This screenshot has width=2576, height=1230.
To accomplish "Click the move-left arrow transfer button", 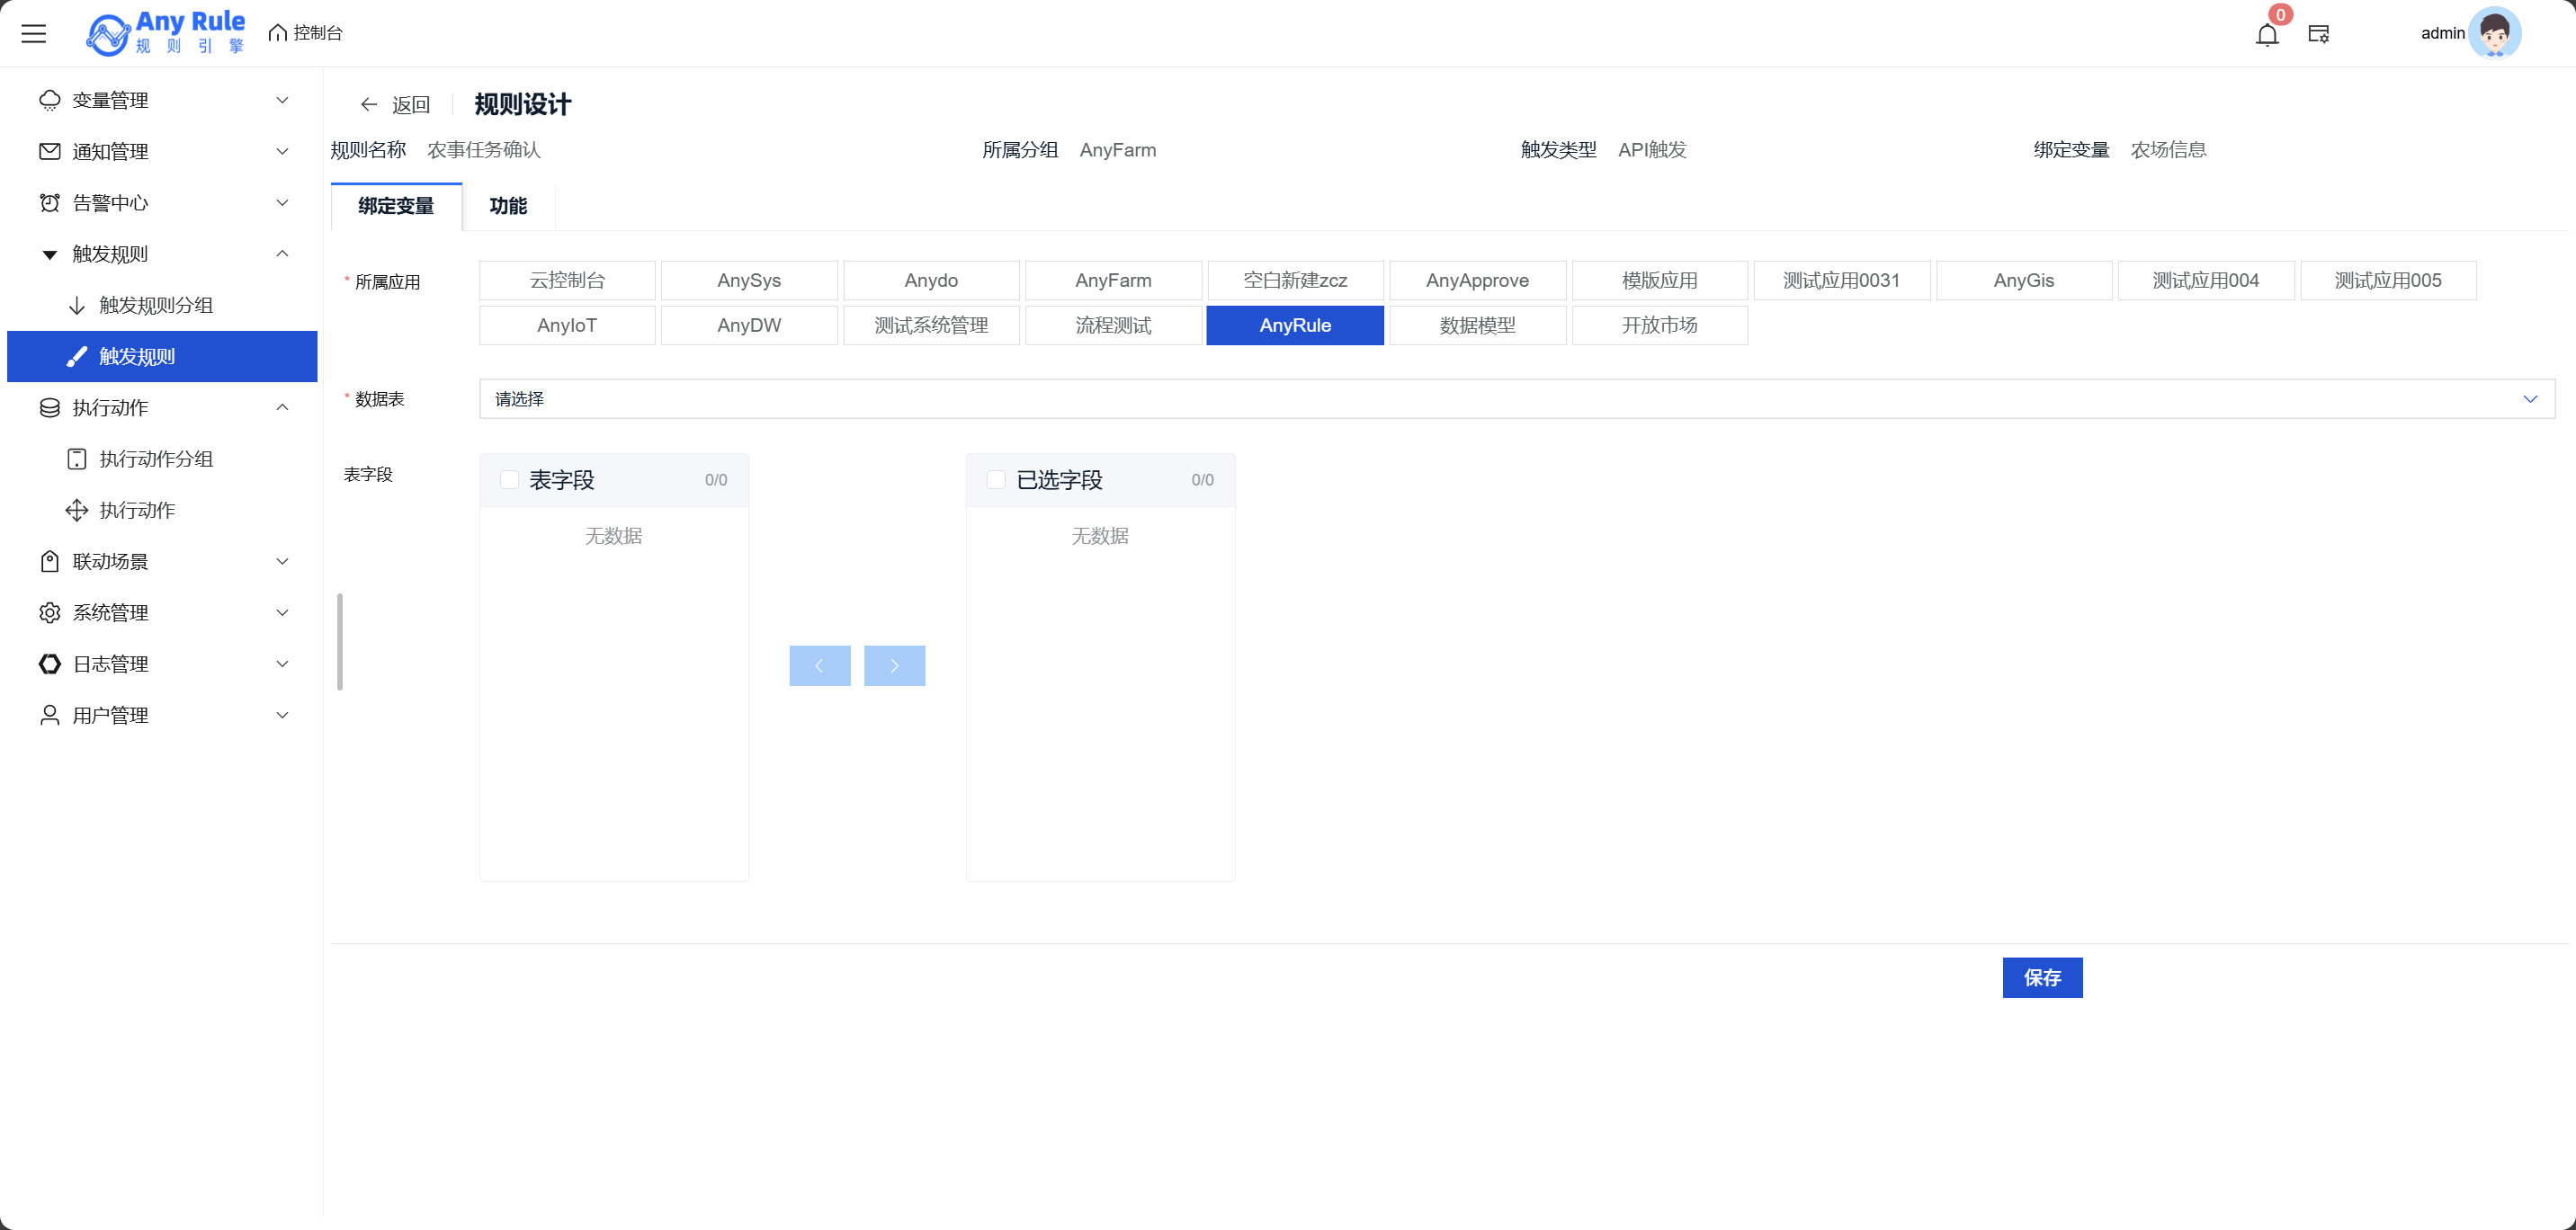I will [819, 666].
